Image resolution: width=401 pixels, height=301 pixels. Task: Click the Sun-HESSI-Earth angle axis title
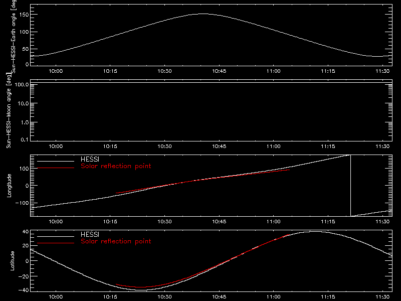pyautogui.click(x=14, y=36)
